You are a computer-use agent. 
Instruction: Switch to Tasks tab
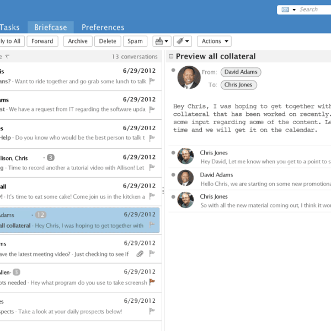coord(10,27)
